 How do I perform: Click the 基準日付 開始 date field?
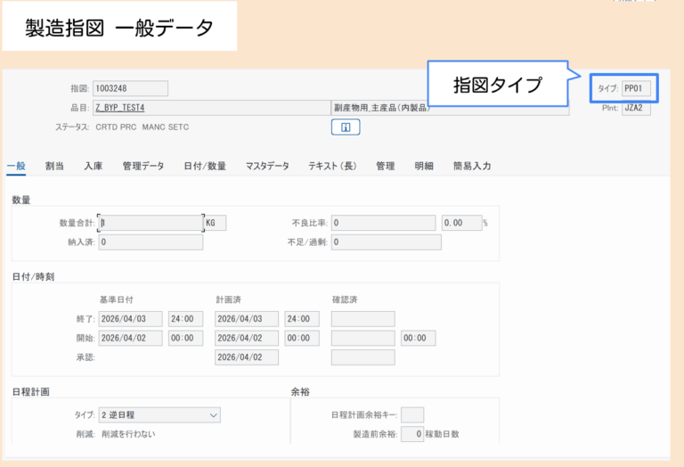click(130, 339)
